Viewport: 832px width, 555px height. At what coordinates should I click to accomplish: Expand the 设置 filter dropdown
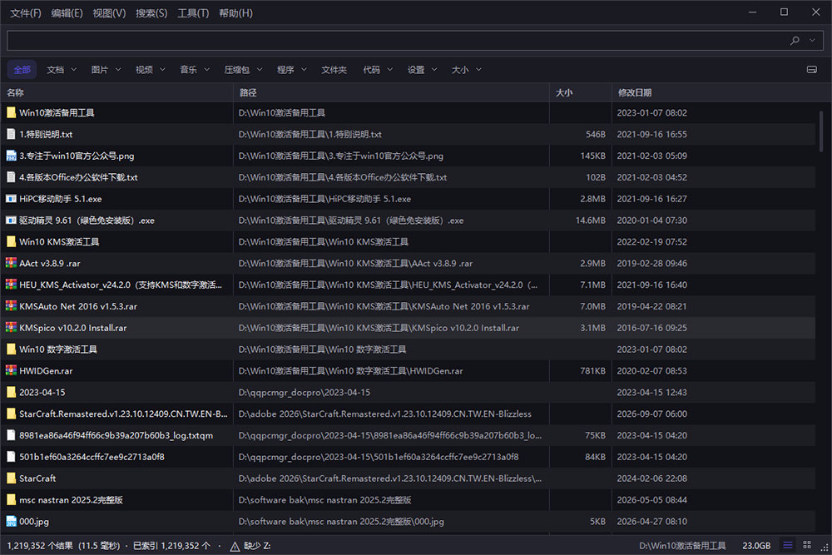click(x=434, y=70)
